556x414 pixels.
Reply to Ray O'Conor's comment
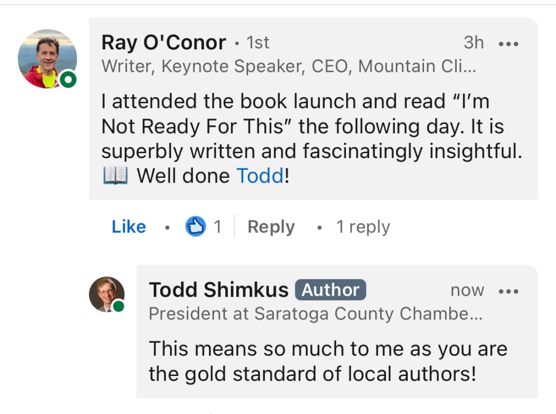tap(271, 227)
